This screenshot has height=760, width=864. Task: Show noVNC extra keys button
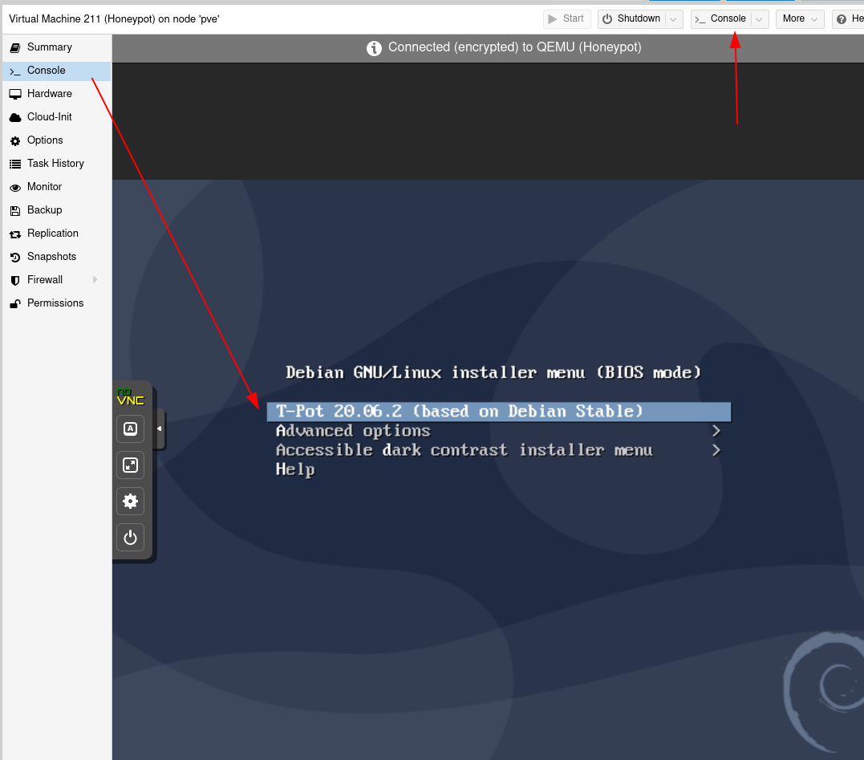pos(131,429)
